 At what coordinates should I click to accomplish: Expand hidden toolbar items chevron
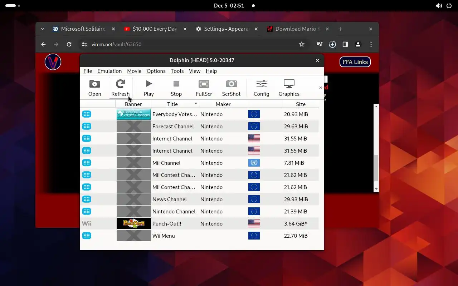321,88
